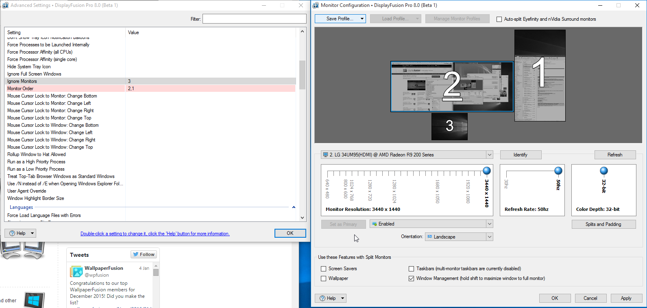Open the Help dropdown arrow in Monitor Configuration
This screenshot has height=308, width=647.
tap(343, 298)
